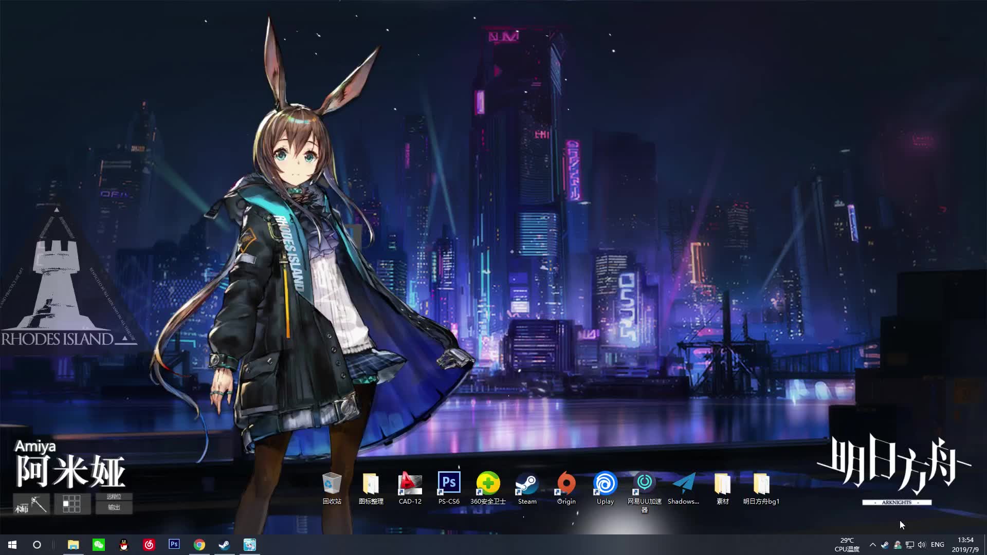The image size is (987, 555).
Task: Open NetEase Cloud Music on the taskbar
Action: pos(149,545)
